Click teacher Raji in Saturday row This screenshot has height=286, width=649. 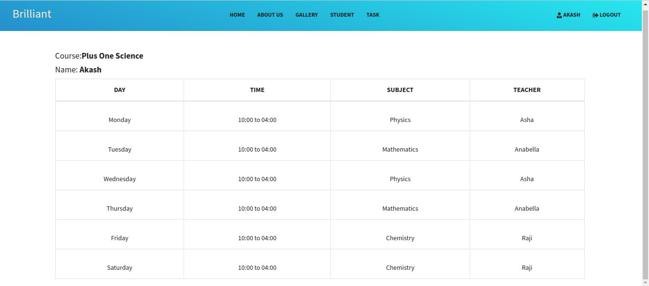pos(527,267)
